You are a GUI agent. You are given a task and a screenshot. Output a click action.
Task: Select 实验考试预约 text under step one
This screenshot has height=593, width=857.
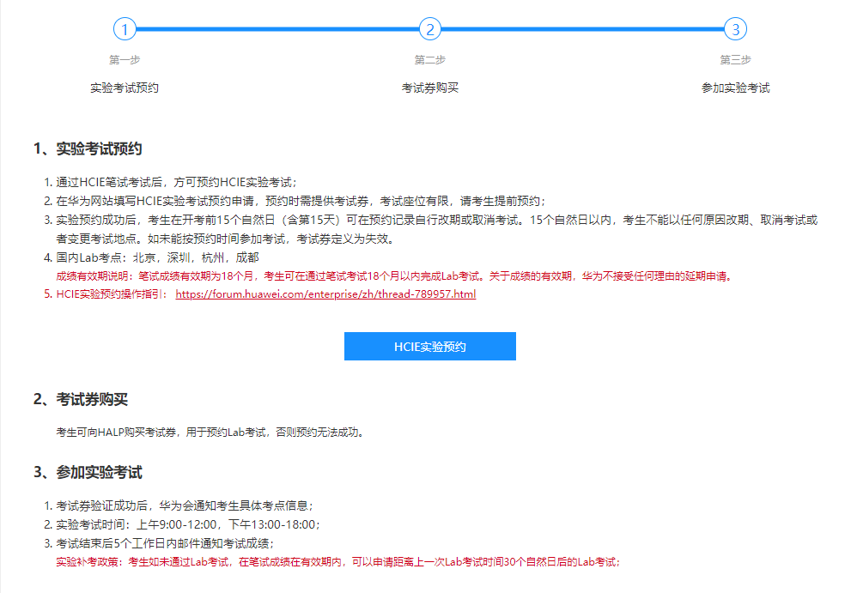coord(125,88)
